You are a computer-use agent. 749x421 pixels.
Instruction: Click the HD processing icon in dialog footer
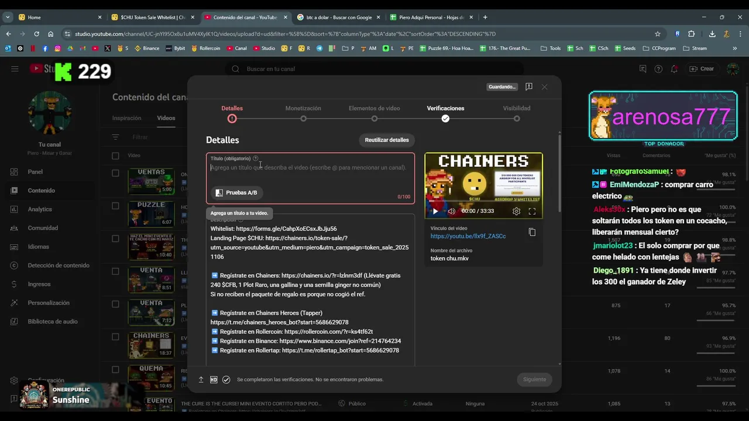(214, 379)
